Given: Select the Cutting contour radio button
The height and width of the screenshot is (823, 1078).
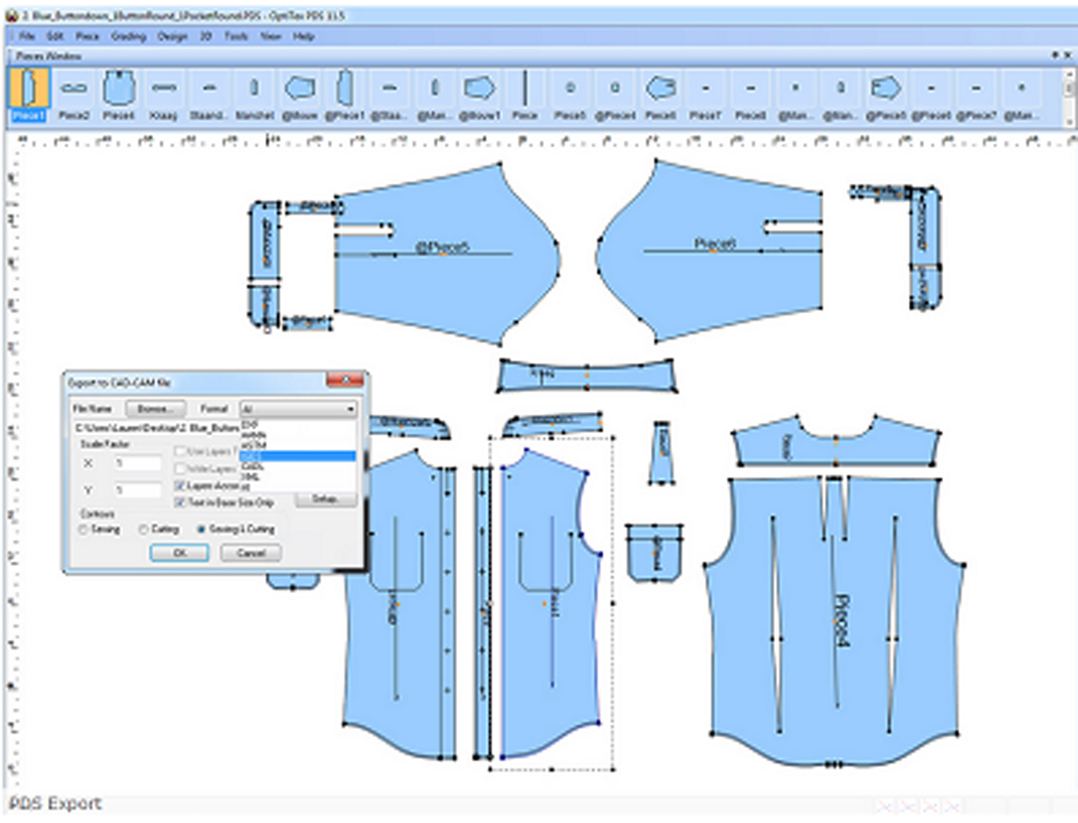Looking at the screenshot, I should click(x=143, y=530).
